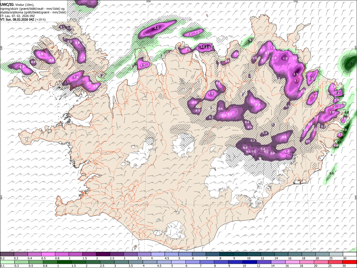Click the title text 'UWC/IG: Vindur (10m),'
357x268 pixels.
(17, 4)
